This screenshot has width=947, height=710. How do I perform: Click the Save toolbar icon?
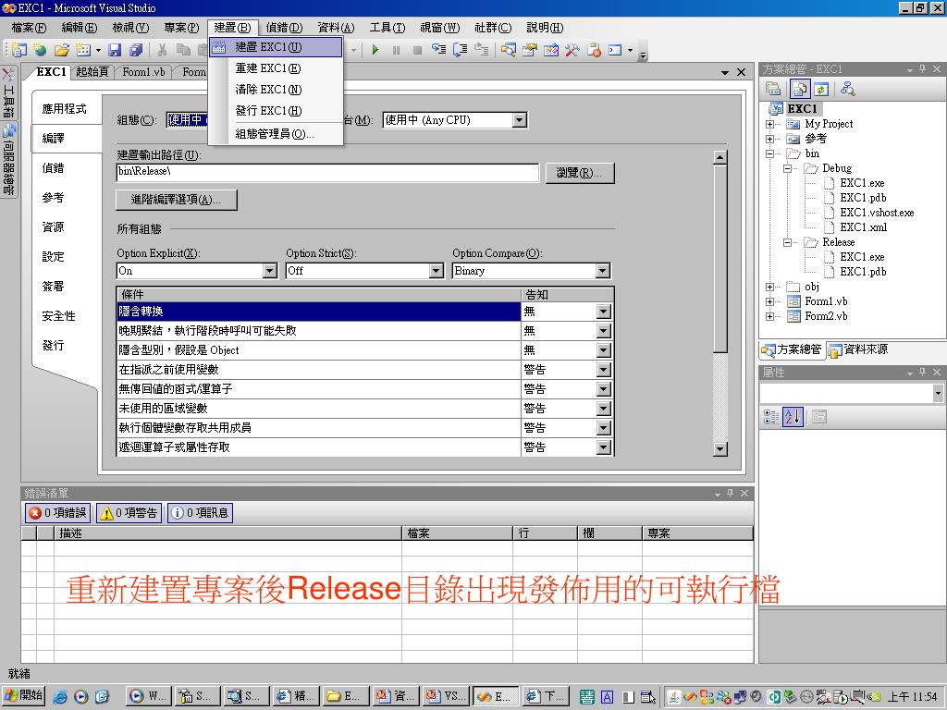[115, 50]
